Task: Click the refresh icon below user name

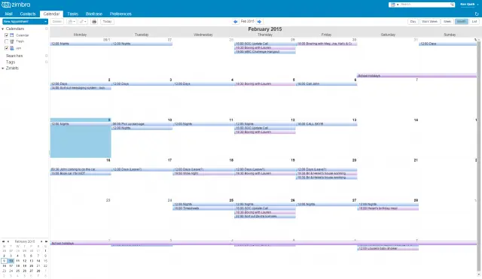Action: [x=477, y=14]
